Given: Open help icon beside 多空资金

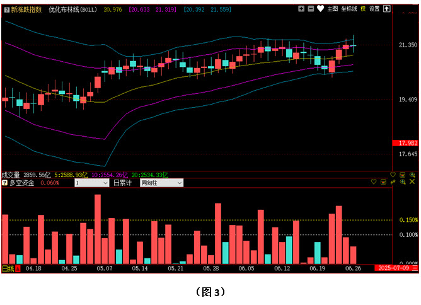Looking at the screenshot, I should [4, 183].
